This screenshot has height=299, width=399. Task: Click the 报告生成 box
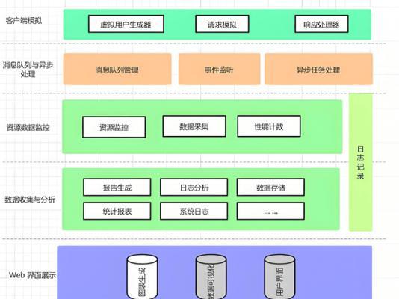click(117, 188)
